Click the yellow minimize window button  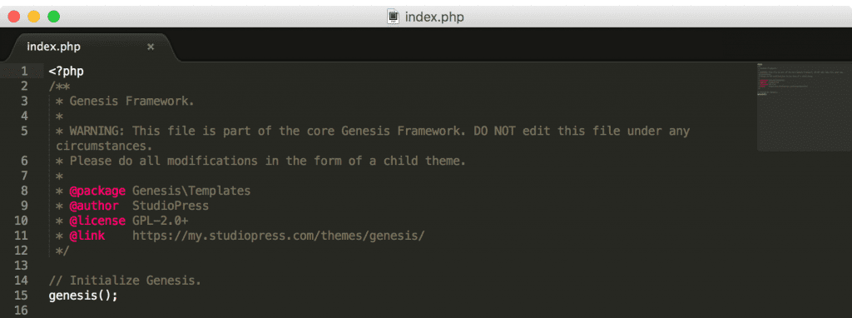point(33,17)
